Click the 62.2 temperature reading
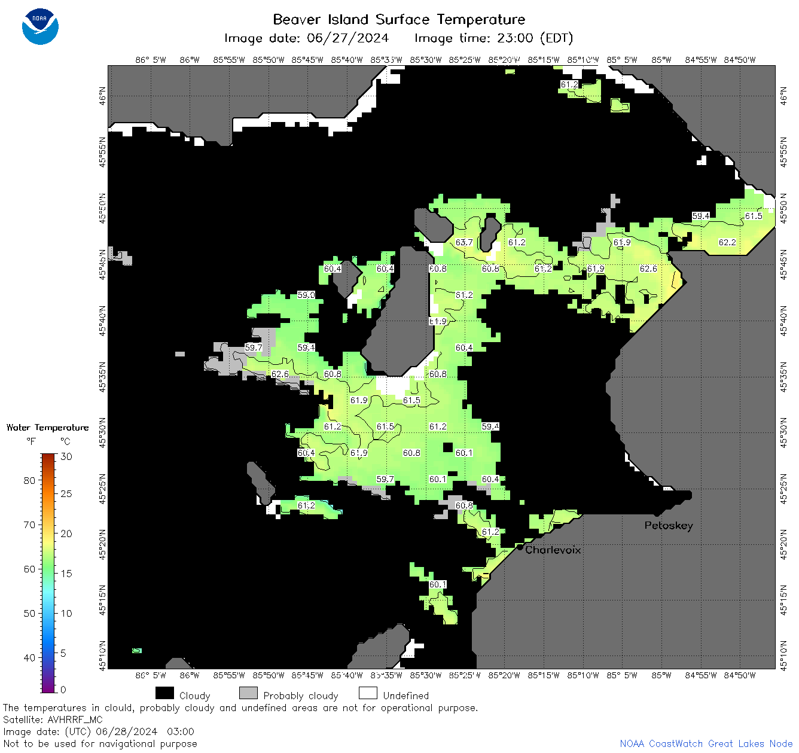 727,242
